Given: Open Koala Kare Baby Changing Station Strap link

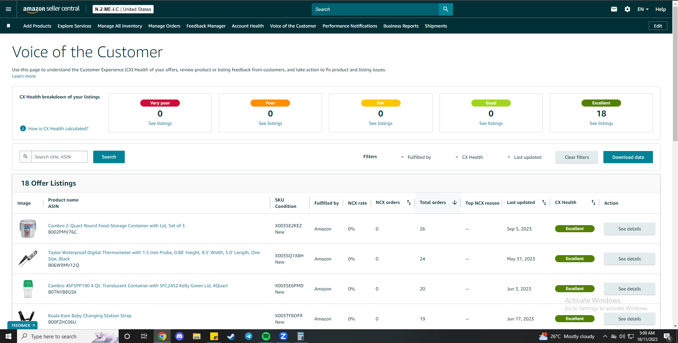Looking at the screenshot, I should pyautogui.click(x=90, y=315).
